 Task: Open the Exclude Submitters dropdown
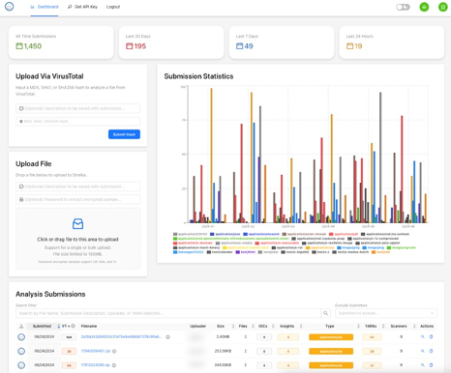(x=386, y=313)
